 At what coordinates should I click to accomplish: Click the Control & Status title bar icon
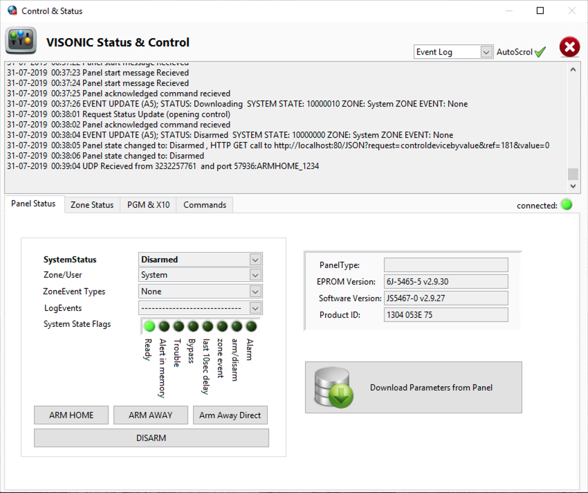(12, 10)
